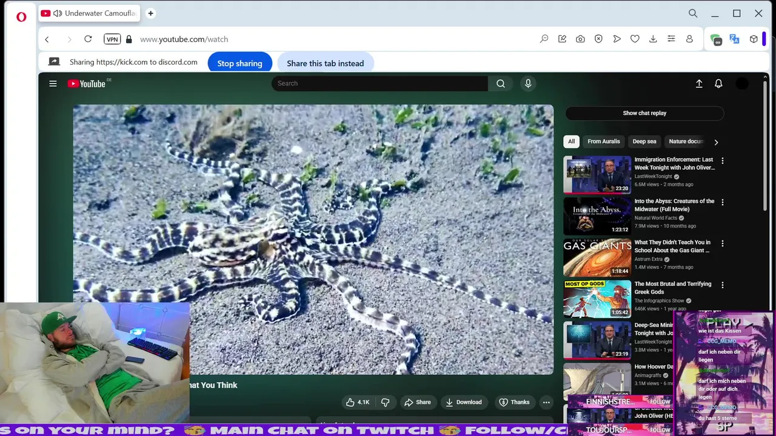Select From Auralis filter chip
Image resolution: width=776 pixels, height=436 pixels.
(x=604, y=142)
